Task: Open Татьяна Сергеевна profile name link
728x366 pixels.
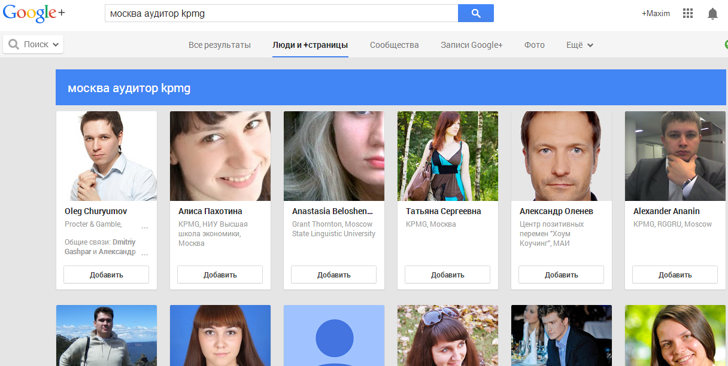Action: click(x=444, y=211)
